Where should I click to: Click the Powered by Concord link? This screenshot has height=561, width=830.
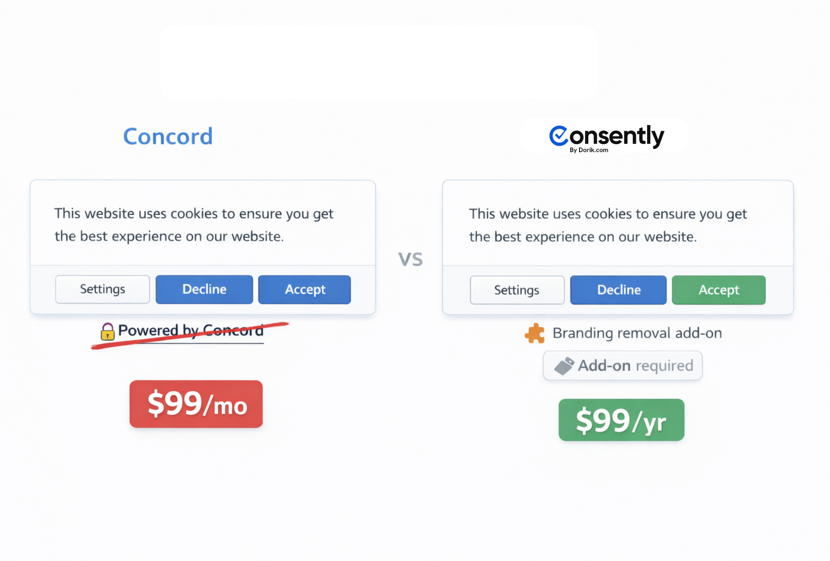coord(190,331)
